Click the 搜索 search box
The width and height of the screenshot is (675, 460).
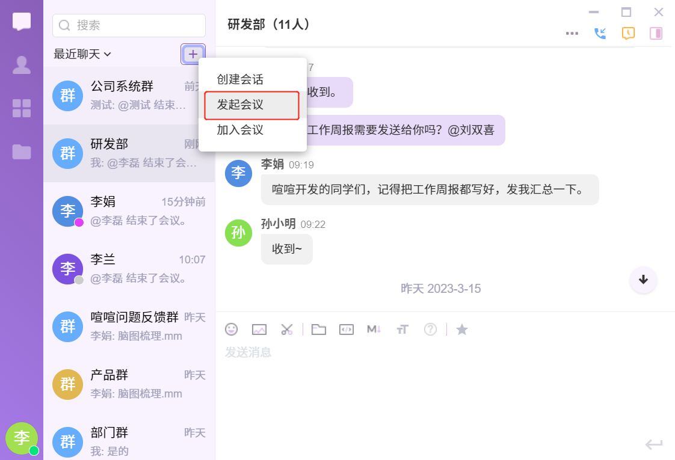pyautogui.click(x=129, y=25)
